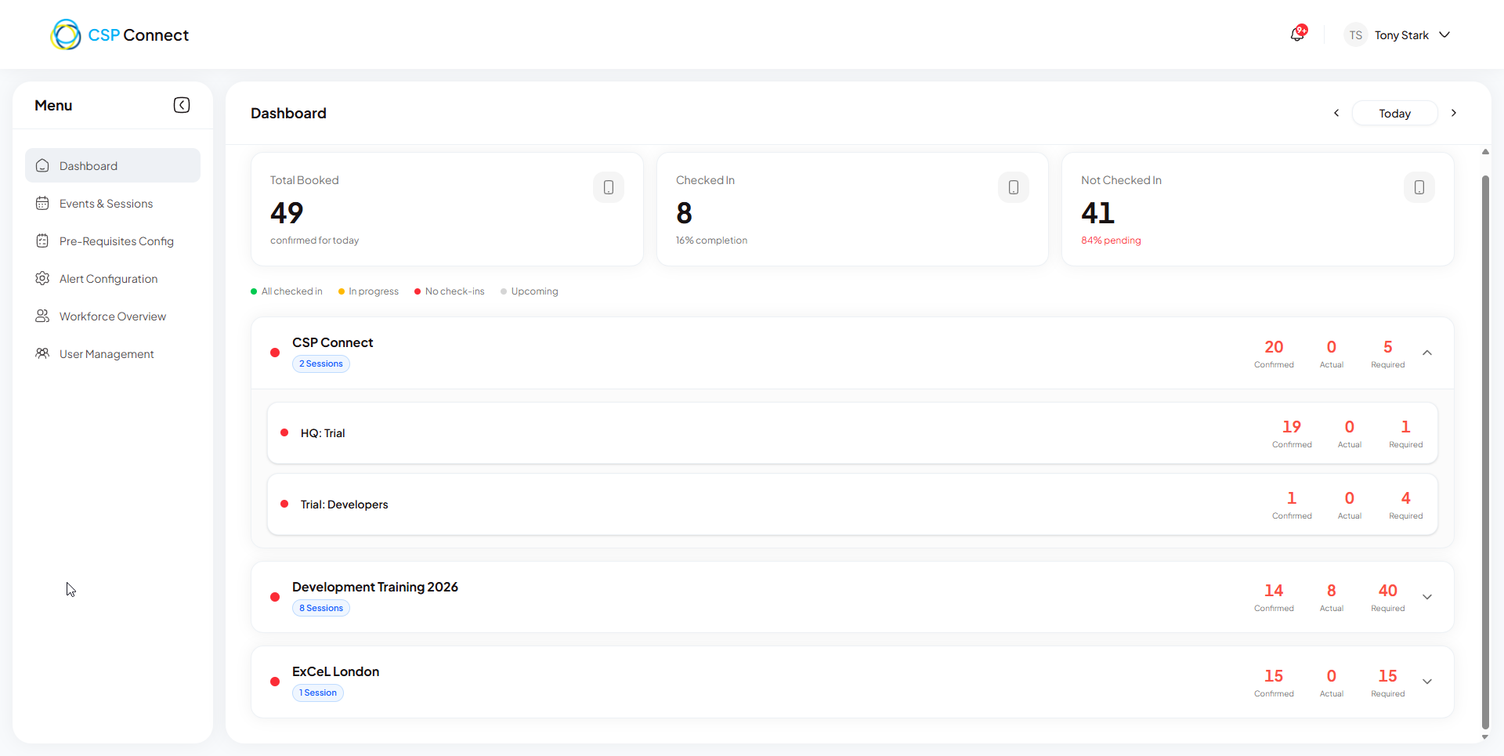Click Trial: Developers required count 4

[x=1406, y=498]
